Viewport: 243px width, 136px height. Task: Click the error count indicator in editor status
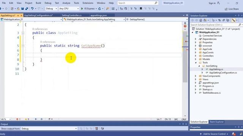[x=18, y=119]
